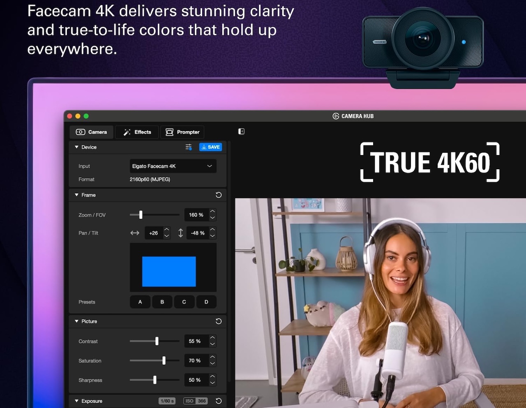Increase pan value with up arrow

pos(166,230)
